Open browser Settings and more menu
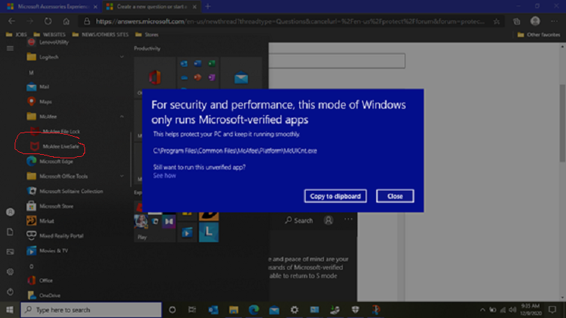Screen dimensions: 566x318 point(554,22)
